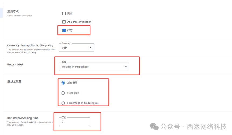Click the 重新上架费 section heading
Screen dimensions: 232x135
pyautogui.click(x=14, y=81)
